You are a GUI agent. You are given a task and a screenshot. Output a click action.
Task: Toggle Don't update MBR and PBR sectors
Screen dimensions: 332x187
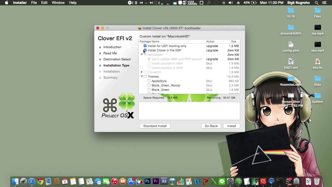[149, 59]
